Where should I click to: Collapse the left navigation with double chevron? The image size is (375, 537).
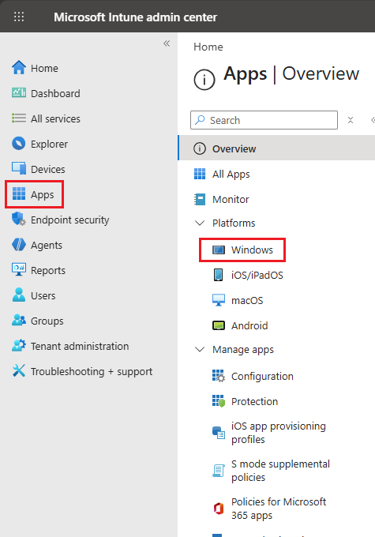click(167, 43)
